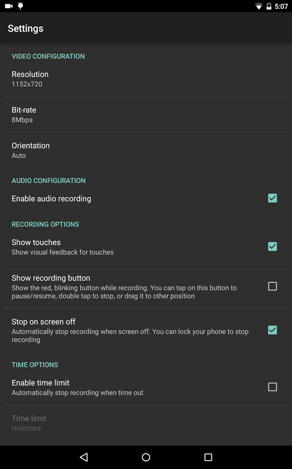
Task: Uncheck Stop on screen off checkbox
Action: pyautogui.click(x=272, y=330)
